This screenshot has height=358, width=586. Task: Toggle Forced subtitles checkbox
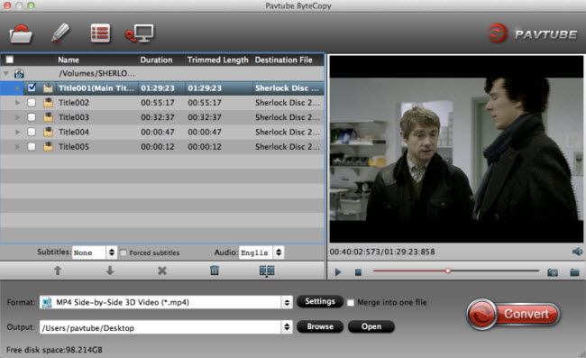pos(123,253)
